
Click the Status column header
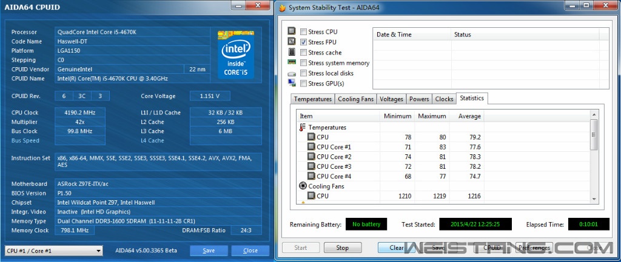point(525,34)
